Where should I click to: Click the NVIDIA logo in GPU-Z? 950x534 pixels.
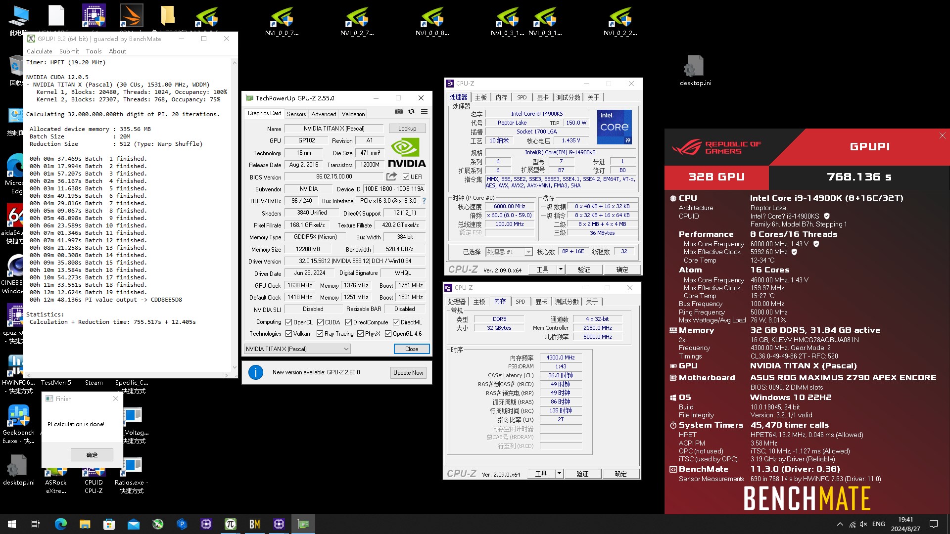point(407,153)
